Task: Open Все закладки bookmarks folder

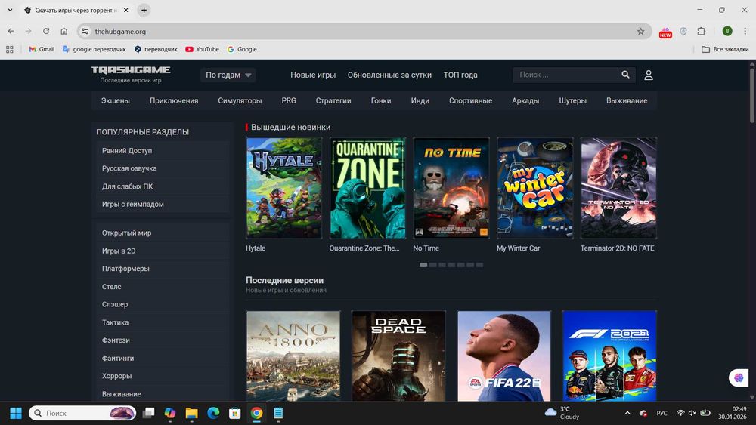Action: (725, 49)
